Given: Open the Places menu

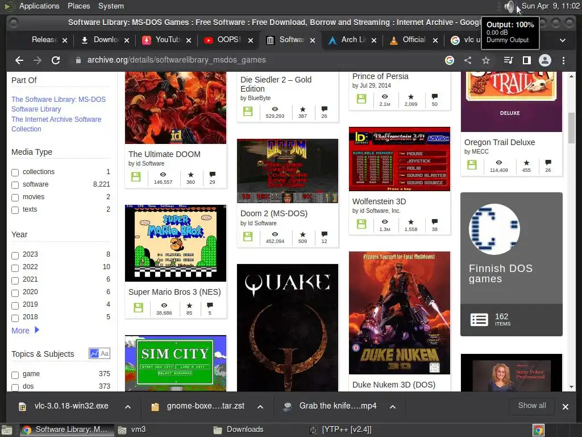Looking at the screenshot, I should (x=78, y=6).
